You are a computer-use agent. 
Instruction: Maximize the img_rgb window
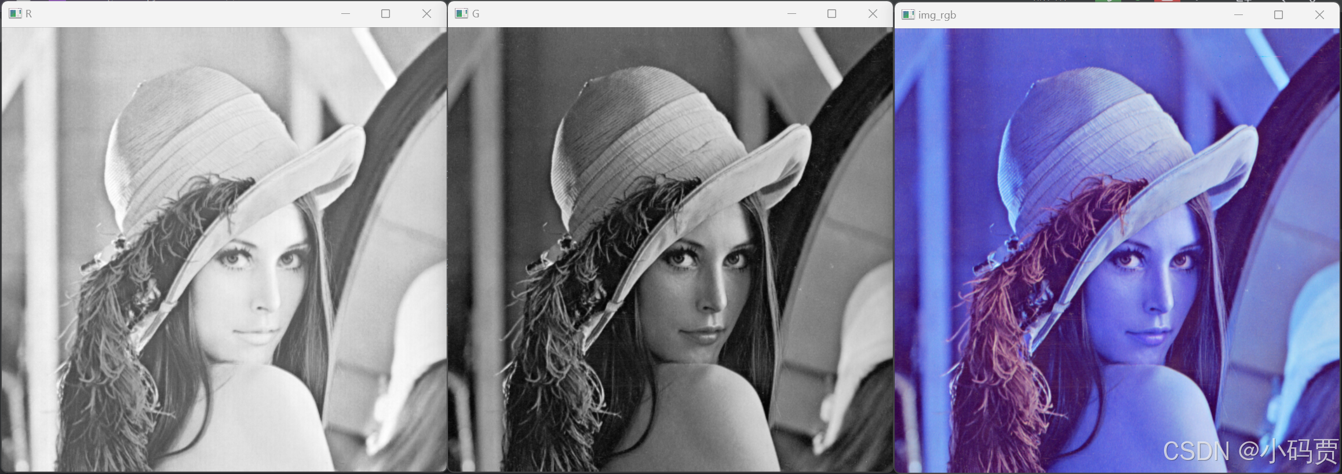tap(1278, 14)
